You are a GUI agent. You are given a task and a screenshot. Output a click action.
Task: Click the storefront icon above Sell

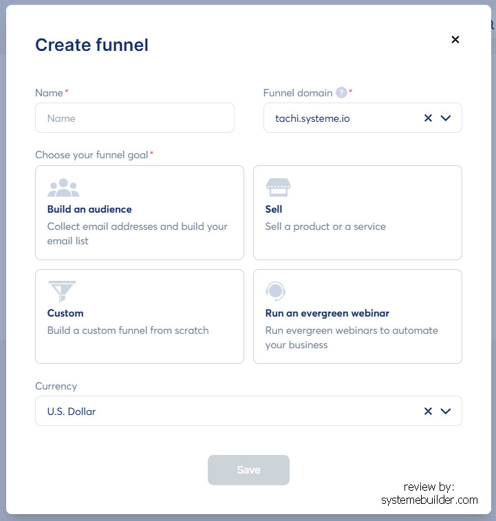[x=278, y=188]
